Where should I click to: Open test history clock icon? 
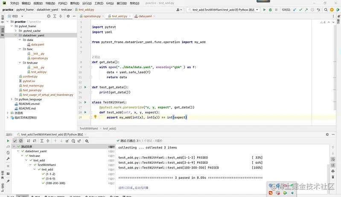pos(73,141)
